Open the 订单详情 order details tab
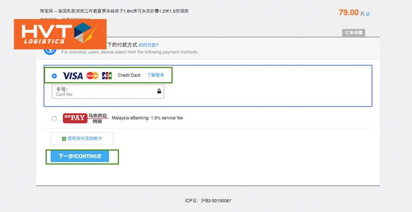Image resolution: width=412 pixels, height=212 pixels. [354, 33]
